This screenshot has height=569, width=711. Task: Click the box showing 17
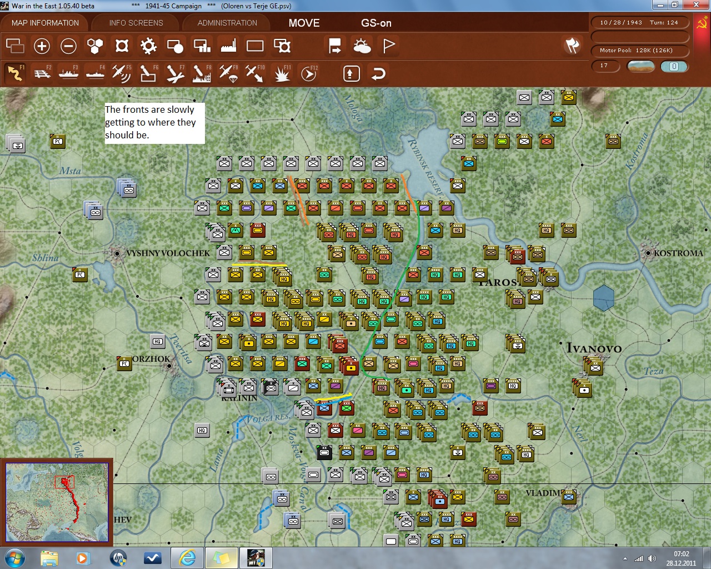point(605,66)
